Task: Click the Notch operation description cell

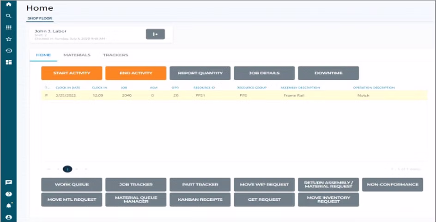Action: [363, 96]
